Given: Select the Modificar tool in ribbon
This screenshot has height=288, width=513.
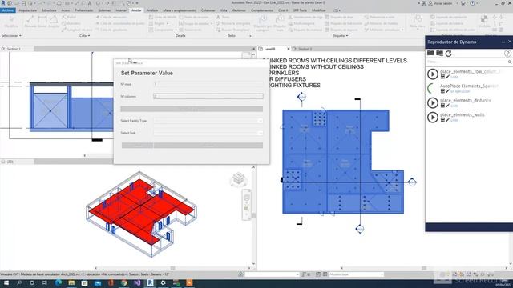Looking at the screenshot, I should tap(11, 22).
